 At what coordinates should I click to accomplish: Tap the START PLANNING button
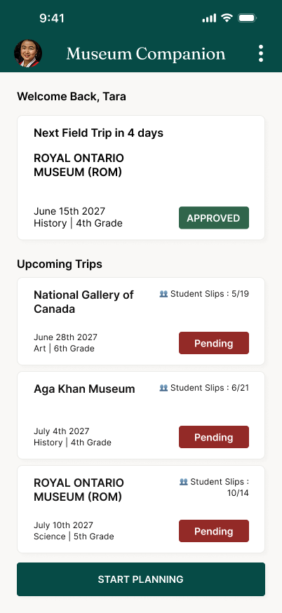[141, 579]
